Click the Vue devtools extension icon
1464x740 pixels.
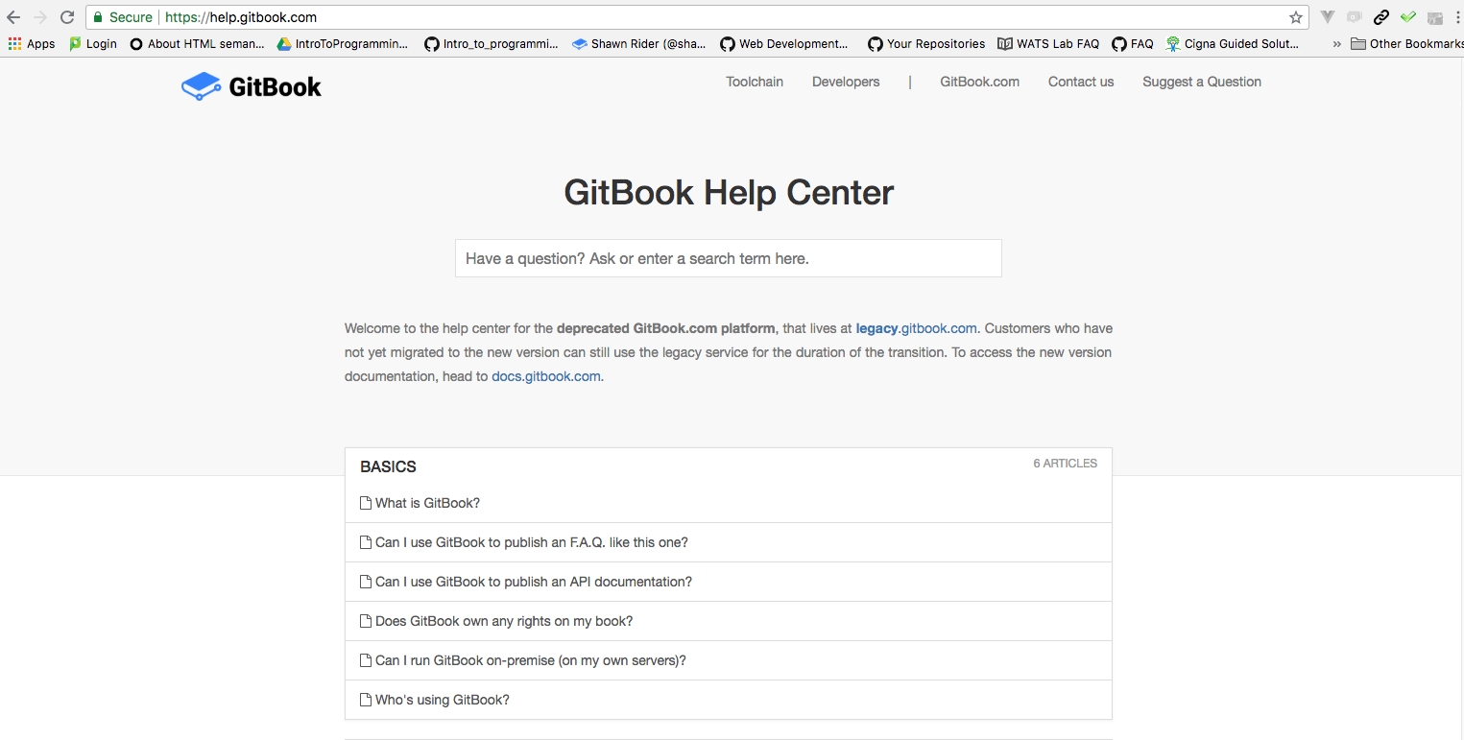pos(1328,17)
